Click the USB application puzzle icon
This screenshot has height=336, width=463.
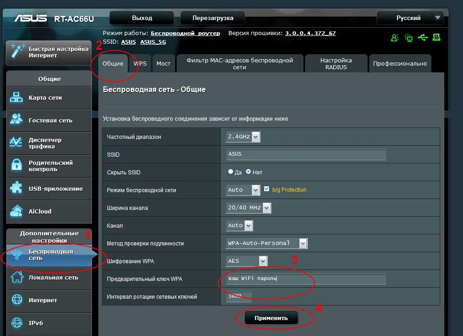16,188
